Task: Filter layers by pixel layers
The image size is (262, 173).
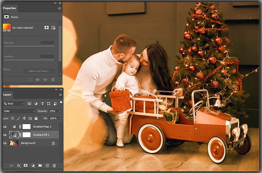Action: 29,104
